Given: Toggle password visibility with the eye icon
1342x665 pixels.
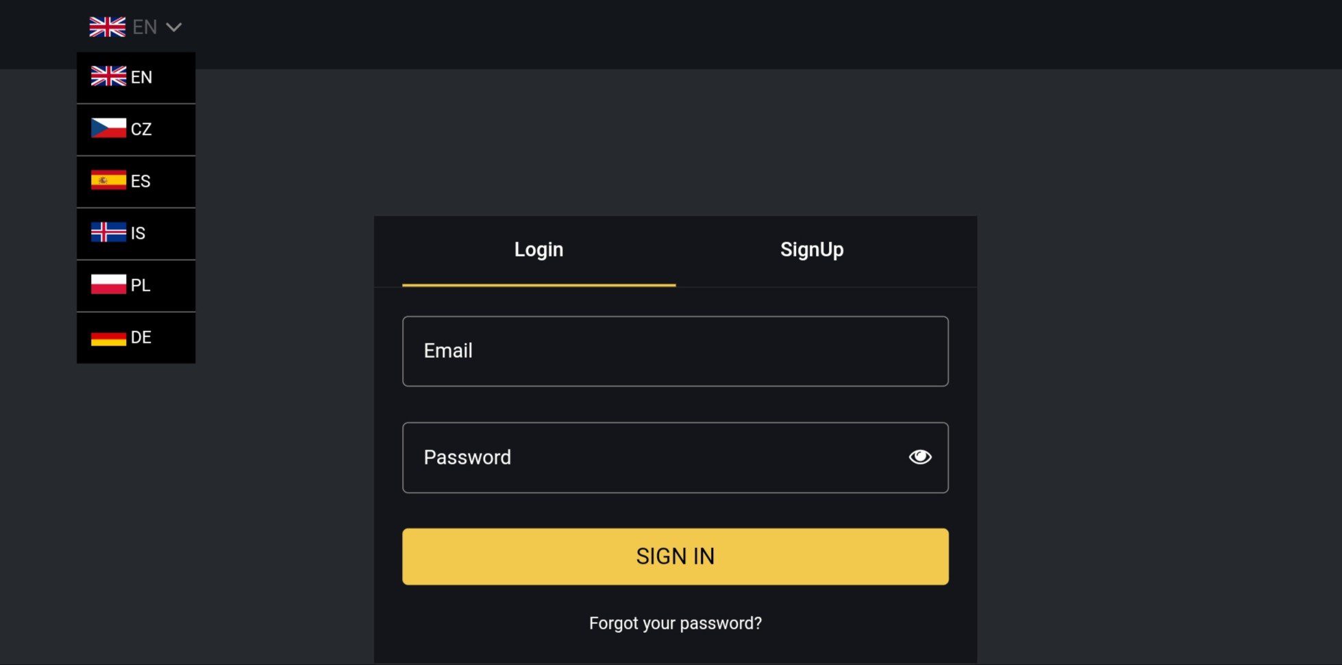Looking at the screenshot, I should (920, 456).
